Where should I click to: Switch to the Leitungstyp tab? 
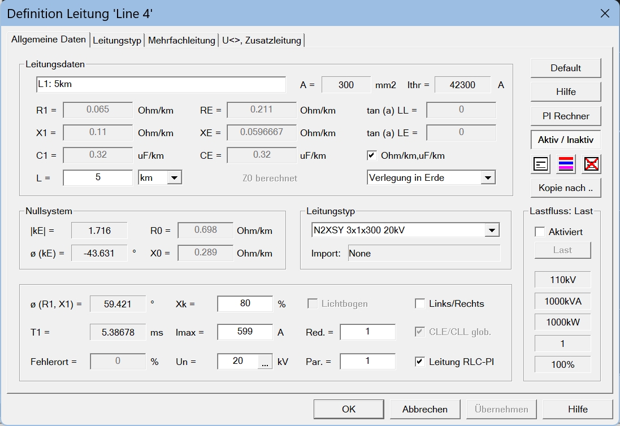click(x=117, y=40)
